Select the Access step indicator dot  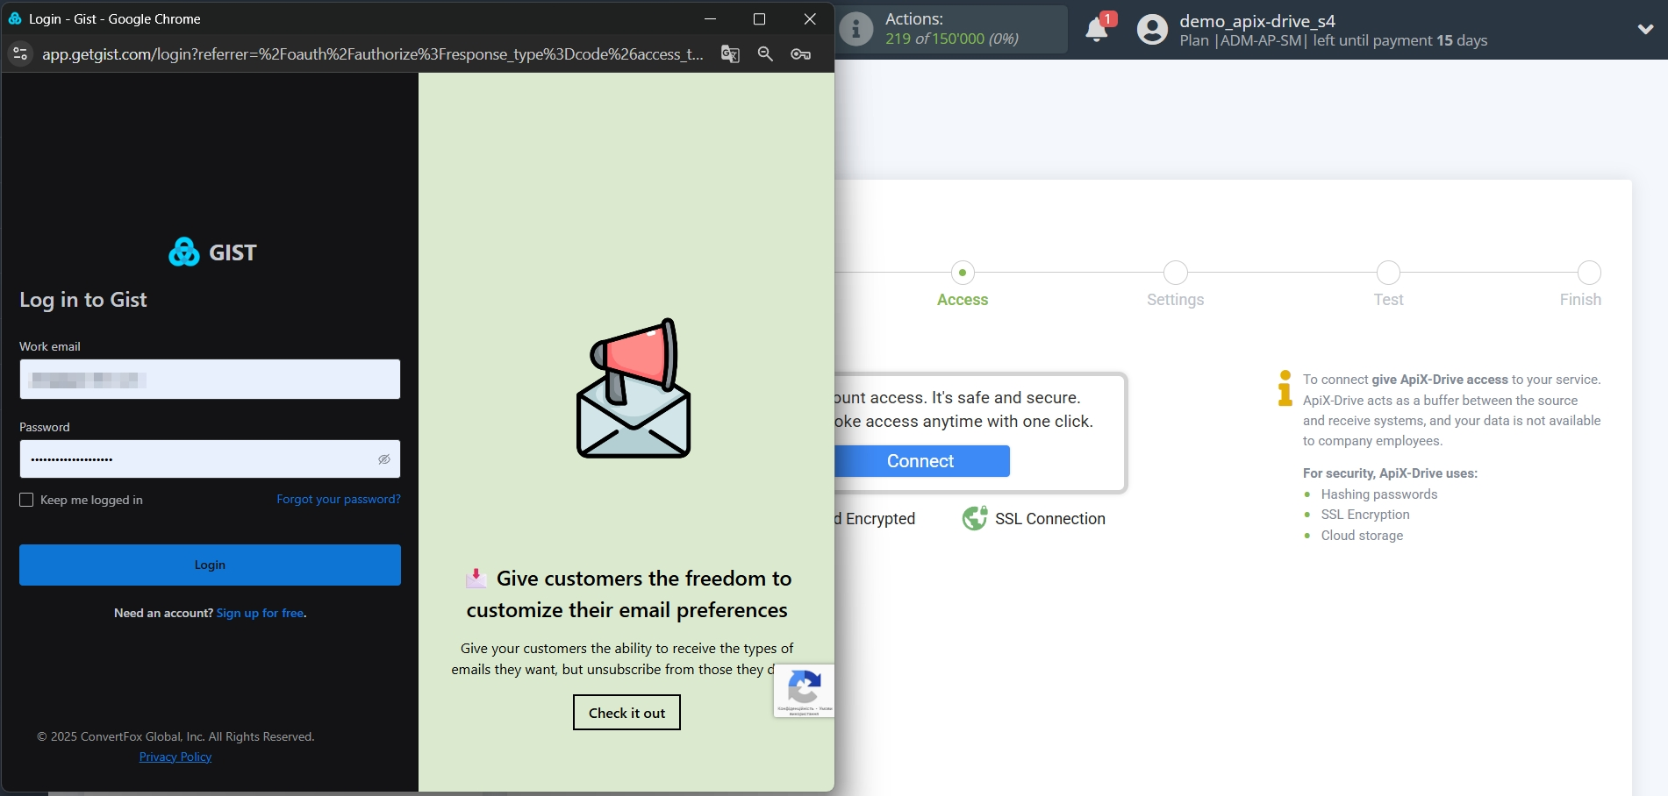tap(962, 273)
